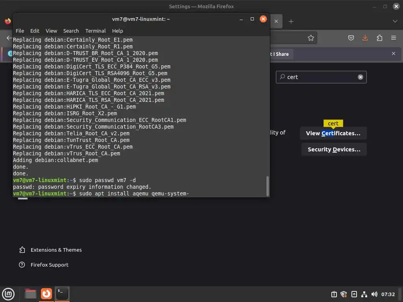Click the Security Devices button

coord(334,149)
